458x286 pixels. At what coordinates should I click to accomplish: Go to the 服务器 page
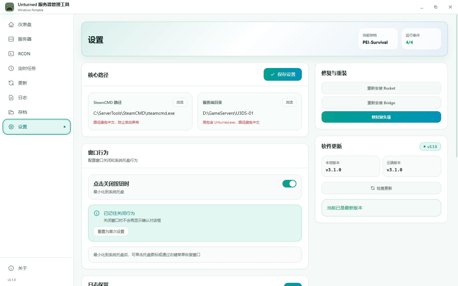pyautogui.click(x=37, y=39)
